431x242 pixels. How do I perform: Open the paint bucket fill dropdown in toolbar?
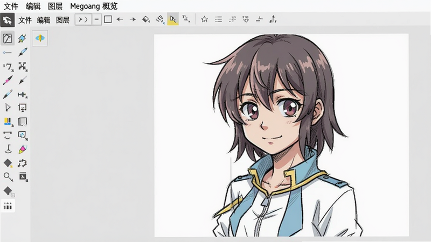pos(146,19)
